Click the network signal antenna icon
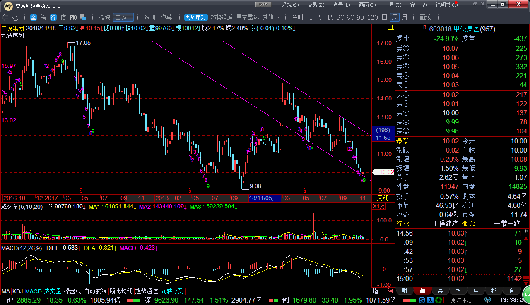 point(488,300)
